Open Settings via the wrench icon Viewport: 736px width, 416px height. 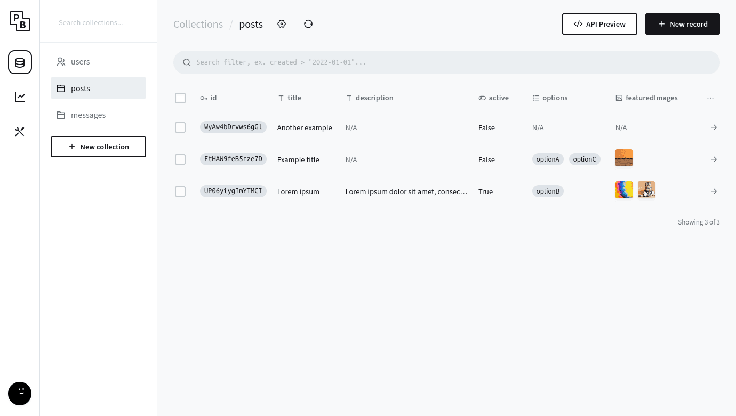click(x=20, y=131)
